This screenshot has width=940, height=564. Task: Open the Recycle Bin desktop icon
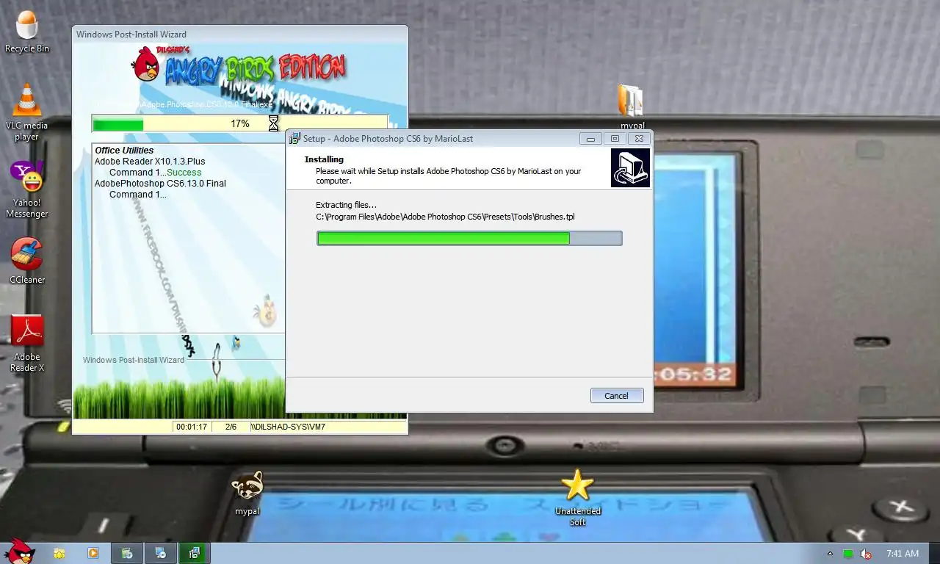click(27, 32)
